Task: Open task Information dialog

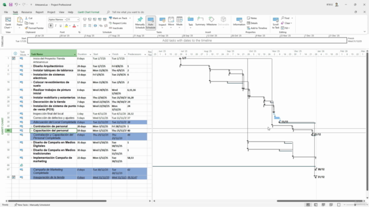Action: click(x=239, y=21)
